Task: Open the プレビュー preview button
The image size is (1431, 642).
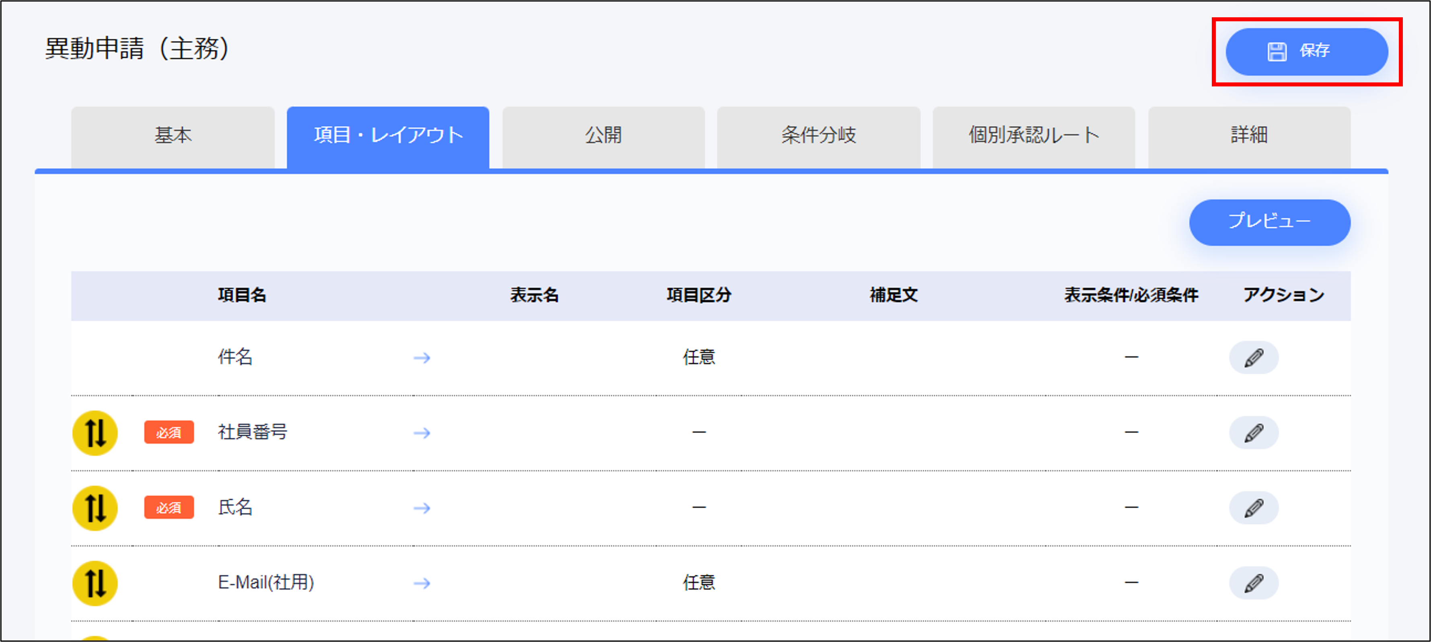Action: click(x=1269, y=222)
